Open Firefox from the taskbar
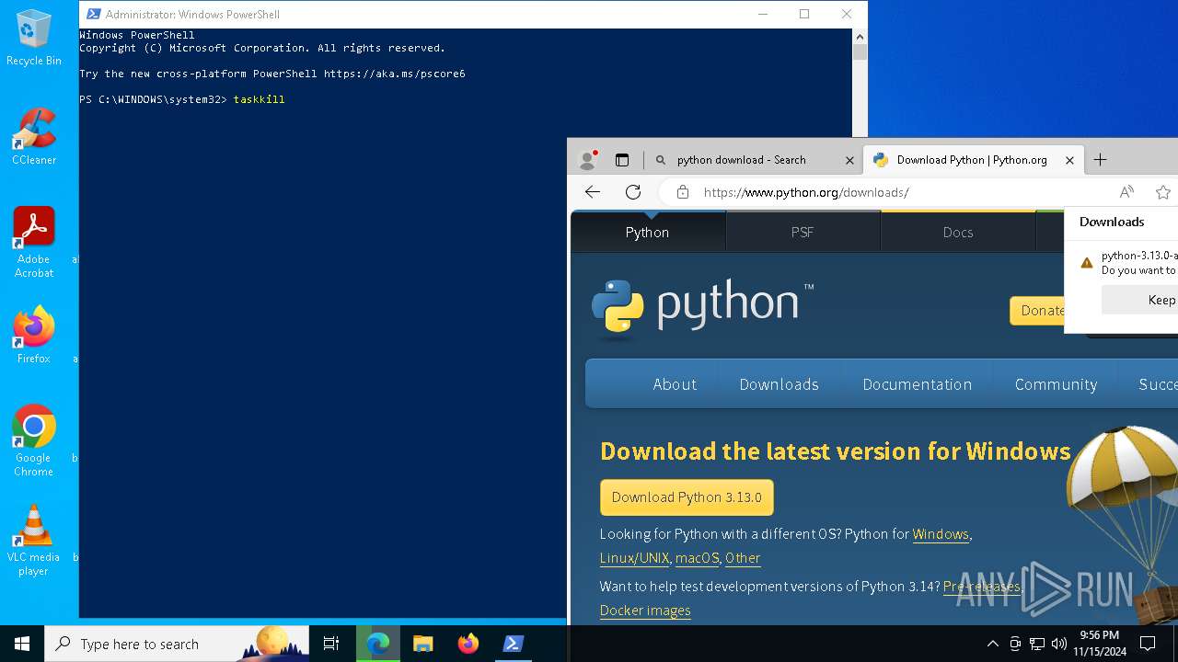 [x=468, y=644]
